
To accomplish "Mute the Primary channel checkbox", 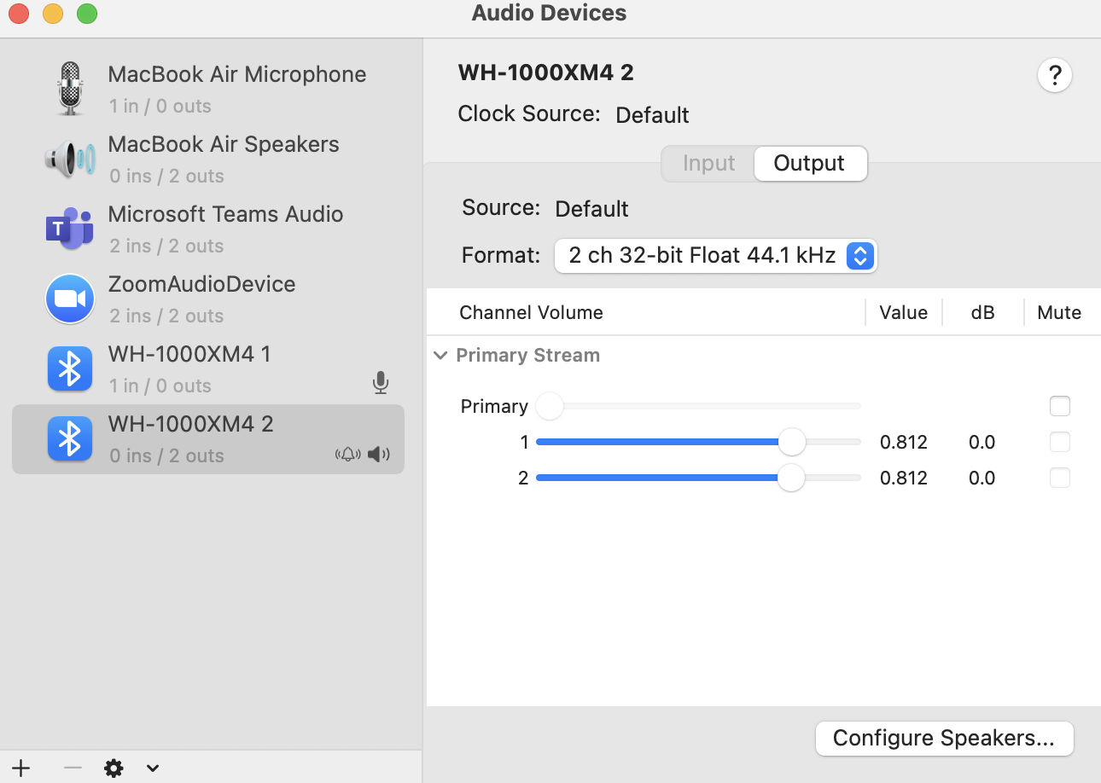I will 1059,406.
